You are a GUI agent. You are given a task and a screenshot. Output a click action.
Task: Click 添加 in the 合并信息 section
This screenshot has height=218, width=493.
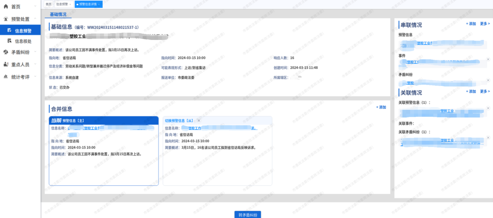click(381, 107)
